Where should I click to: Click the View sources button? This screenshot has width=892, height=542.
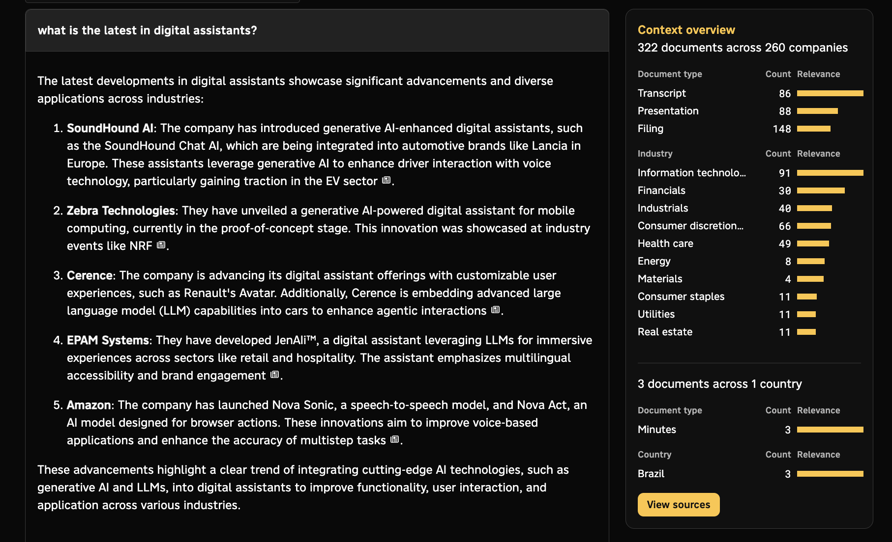tap(679, 505)
